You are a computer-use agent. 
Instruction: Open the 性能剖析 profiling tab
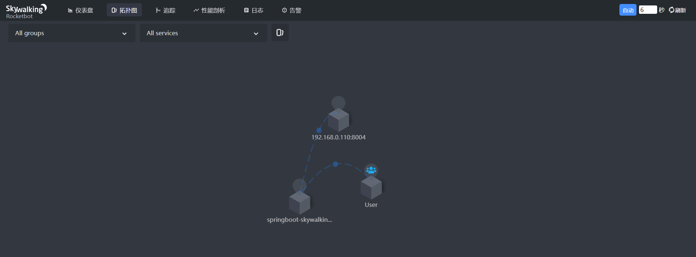click(x=209, y=10)
